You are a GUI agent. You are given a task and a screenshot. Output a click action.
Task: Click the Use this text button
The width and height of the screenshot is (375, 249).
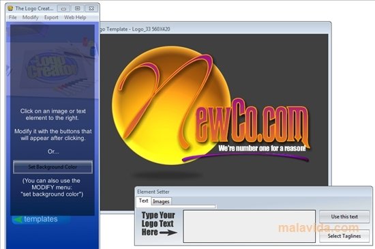344,217
